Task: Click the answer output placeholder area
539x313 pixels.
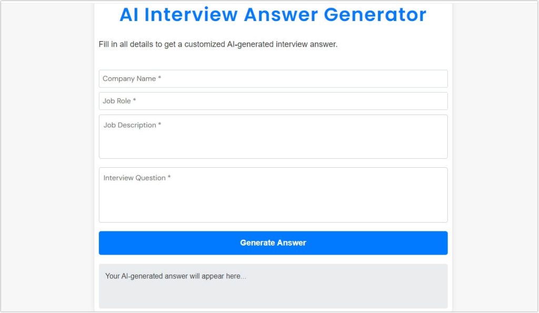Action: 273,286
